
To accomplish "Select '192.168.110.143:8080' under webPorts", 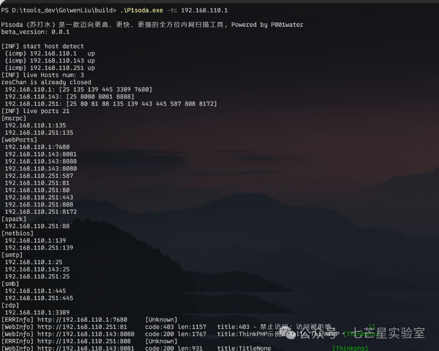I will point(41,168).
